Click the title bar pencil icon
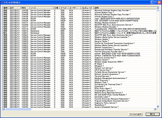The width and height of the screenshot is (162, 118). [x=2, y=2]
